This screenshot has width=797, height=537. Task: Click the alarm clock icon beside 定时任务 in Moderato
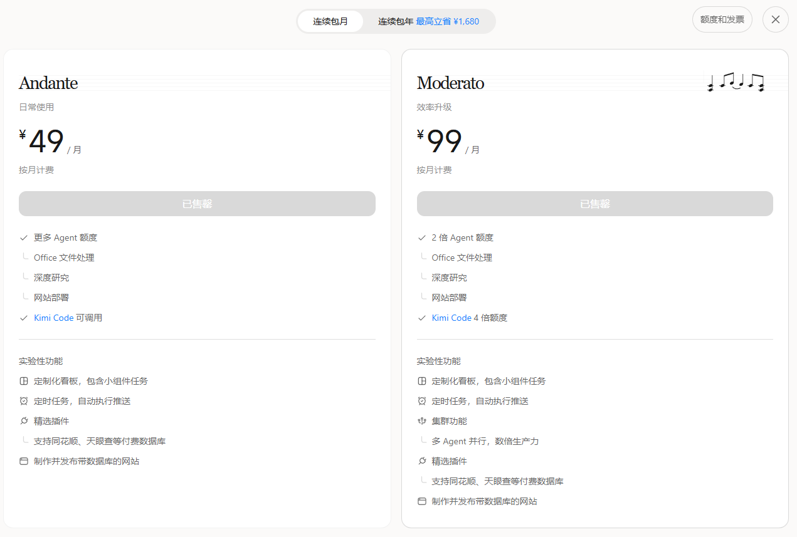coord(421,401)
